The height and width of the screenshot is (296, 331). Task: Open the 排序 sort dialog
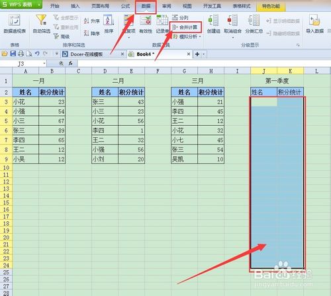109,24
